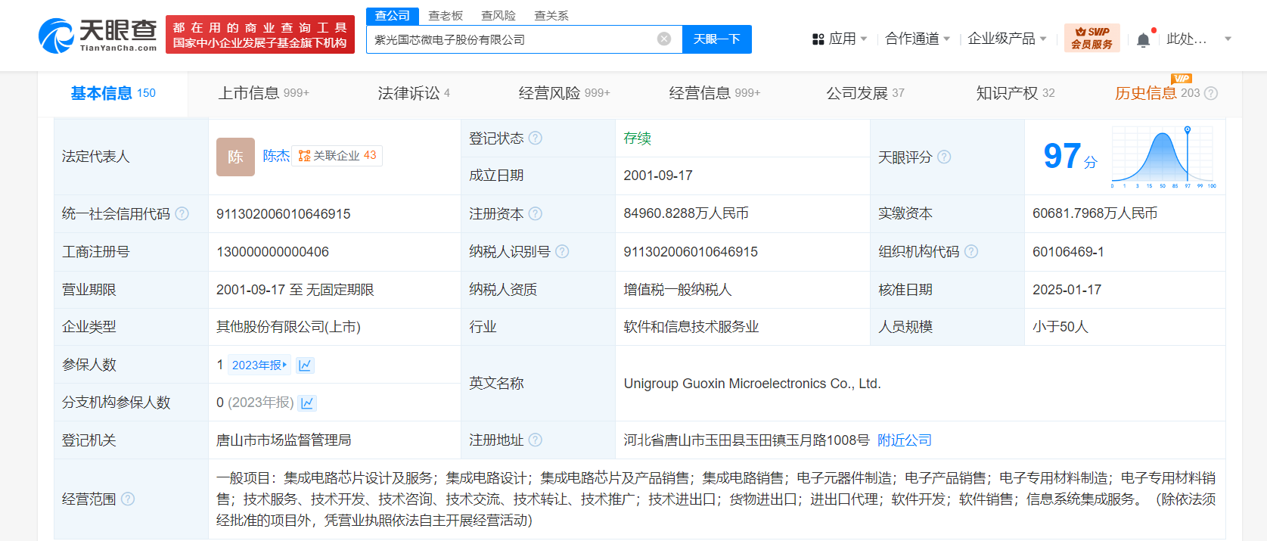1267x541 pixels.
Task: Clear the search field with X icon
Action: (664, 39)
